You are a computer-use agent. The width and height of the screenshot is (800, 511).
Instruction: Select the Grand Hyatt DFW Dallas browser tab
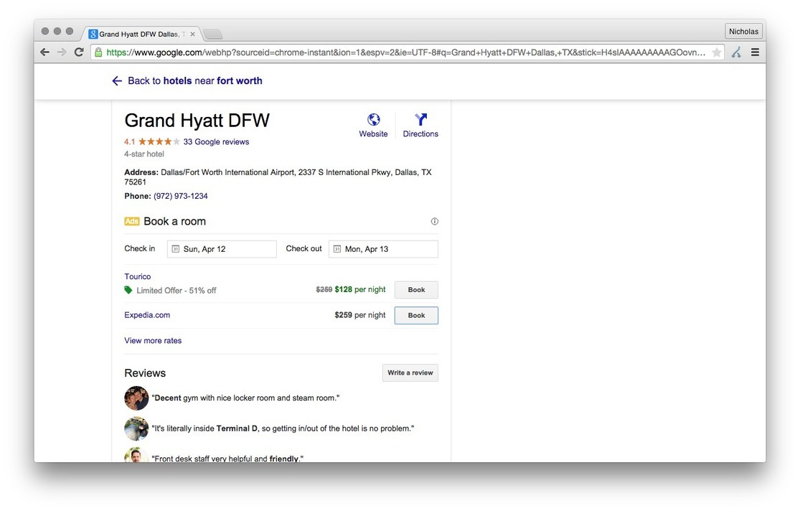click(x=141, y=34)
